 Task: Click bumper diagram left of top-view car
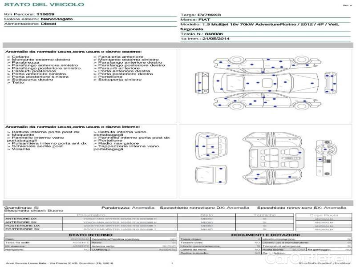point(199,83)
